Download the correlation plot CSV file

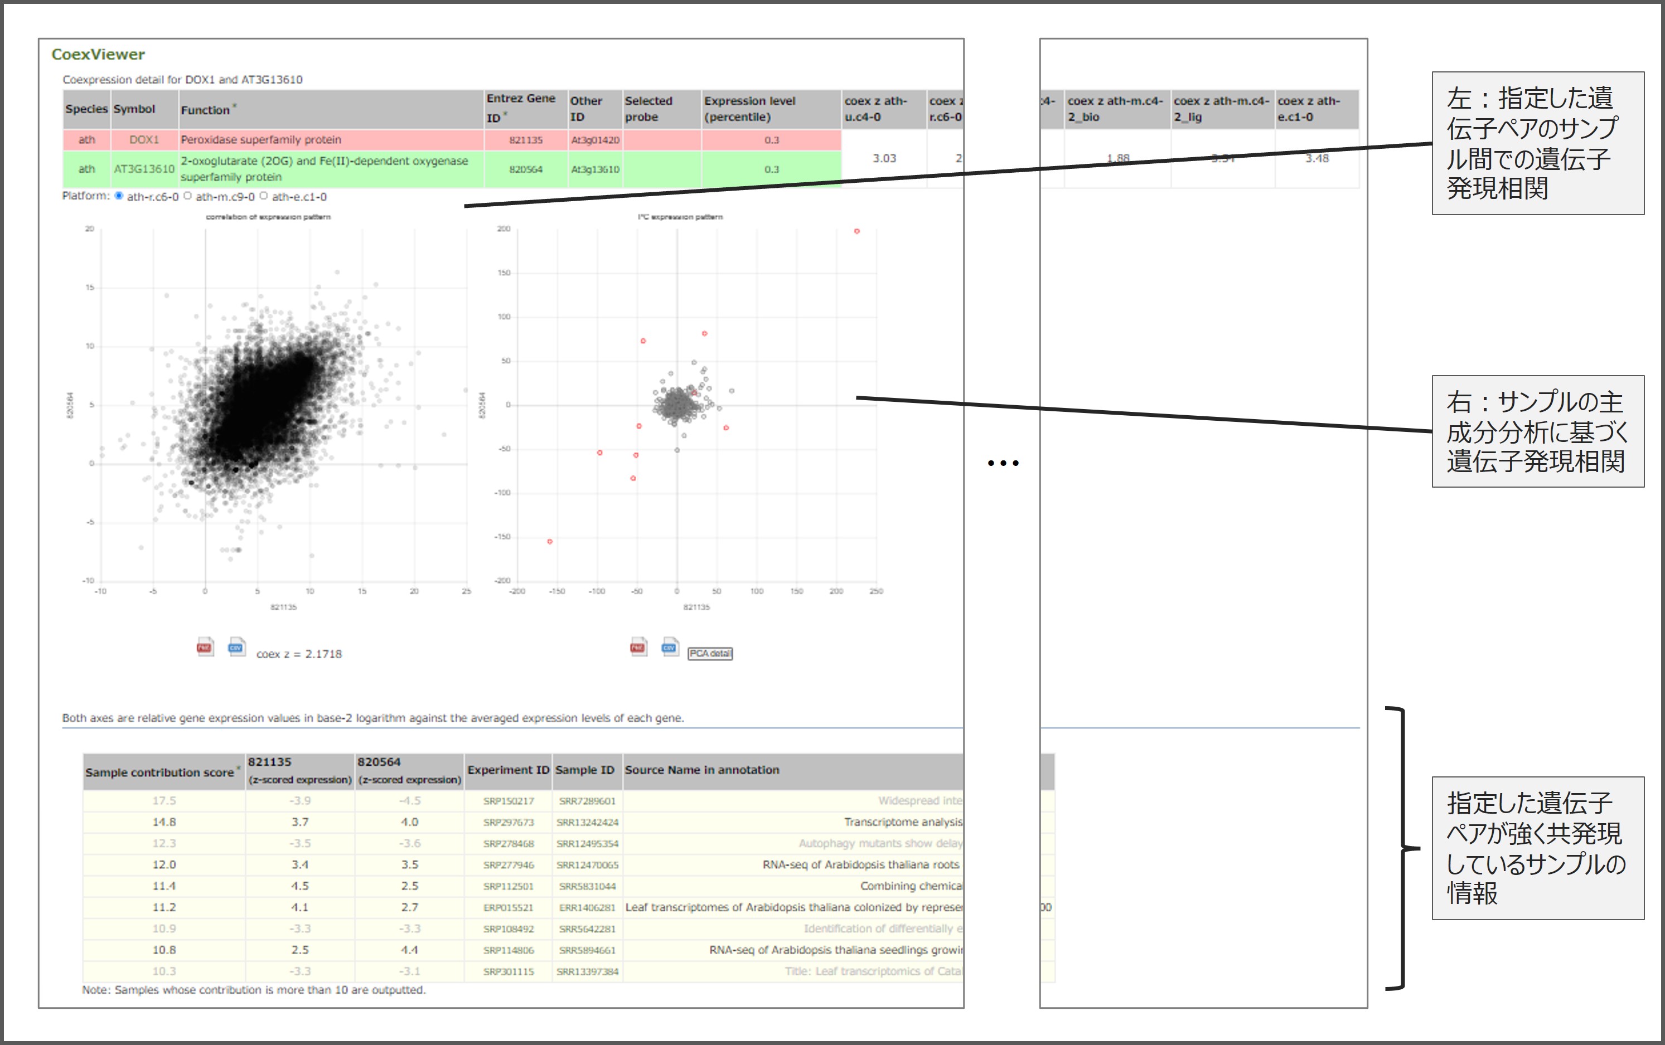click(236, 647)
